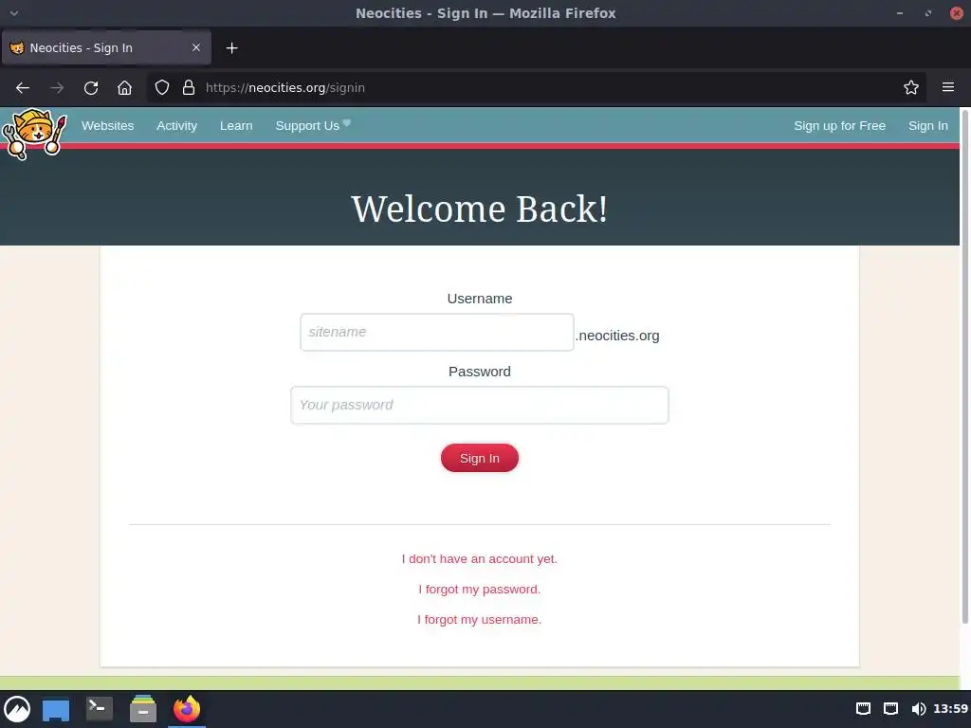
Task: Go to the Activity page
Action: (x=176, y=126)
